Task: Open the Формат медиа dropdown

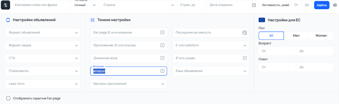Action: click(43, 46)
